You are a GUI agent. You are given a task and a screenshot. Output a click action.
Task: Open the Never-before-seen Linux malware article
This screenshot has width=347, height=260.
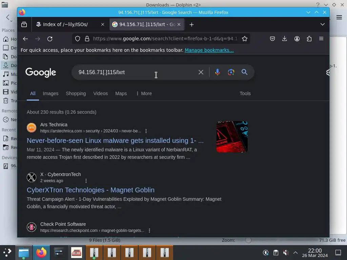pyautogui.click(x=115, y=140)
